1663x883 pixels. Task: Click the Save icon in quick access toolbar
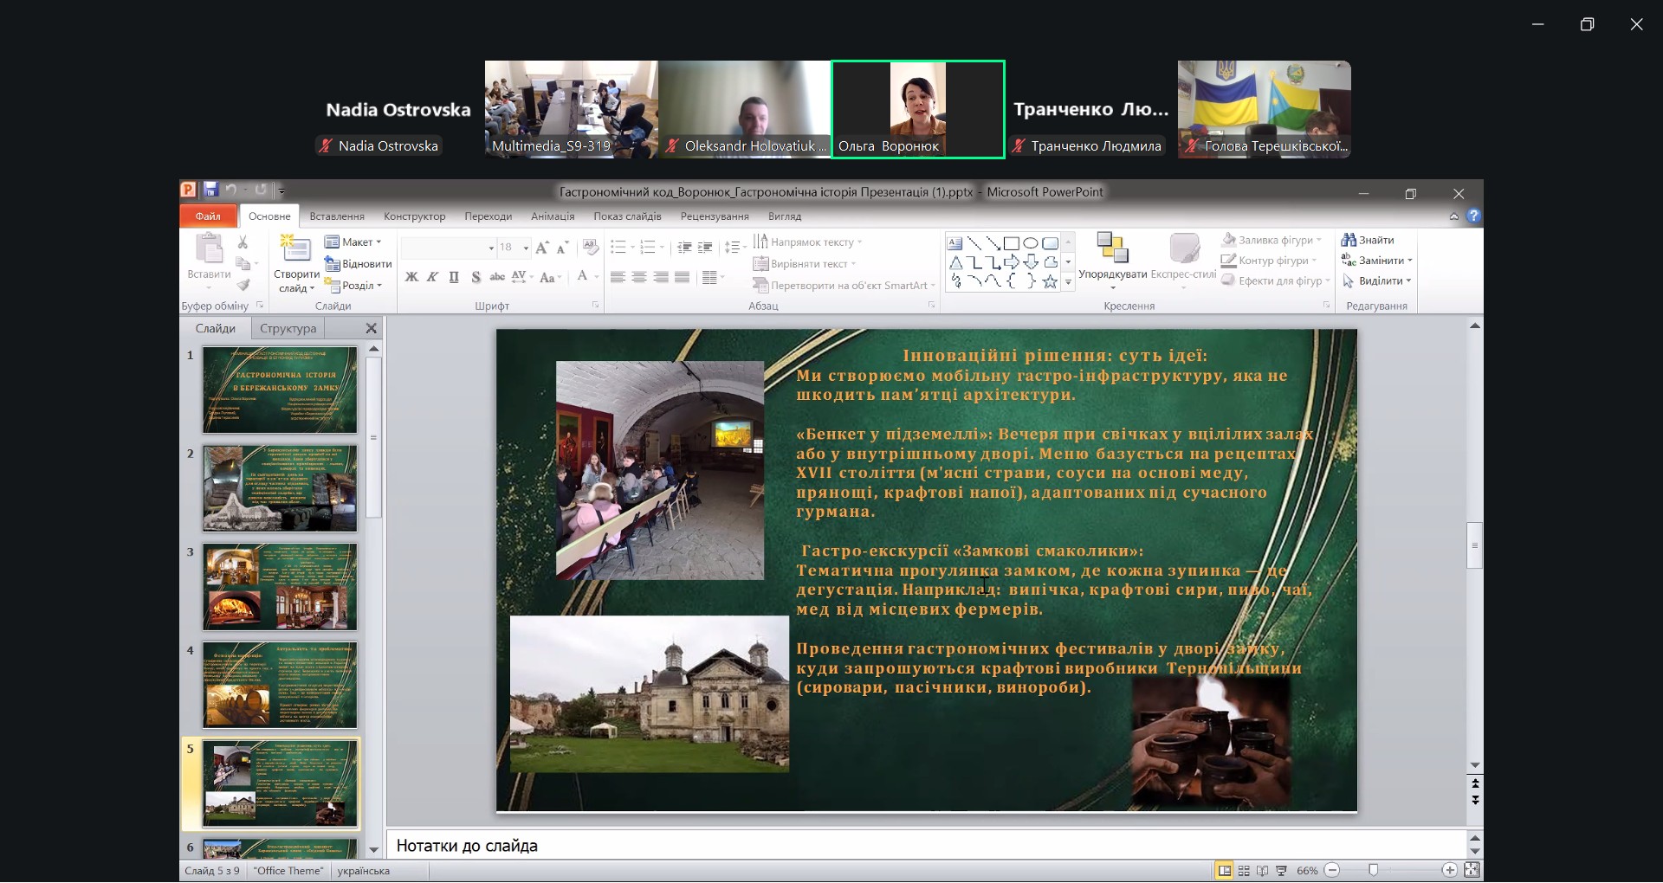point(210,190)
